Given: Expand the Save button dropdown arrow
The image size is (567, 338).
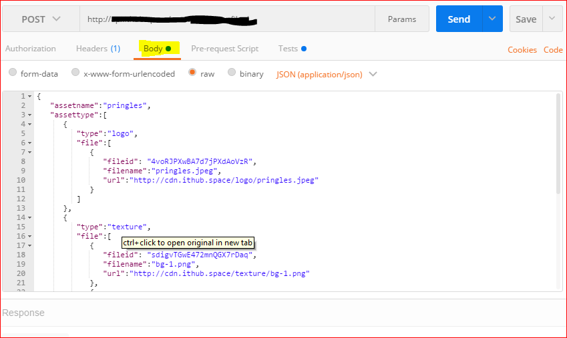Looking at the screenshot, I should 552,19.
